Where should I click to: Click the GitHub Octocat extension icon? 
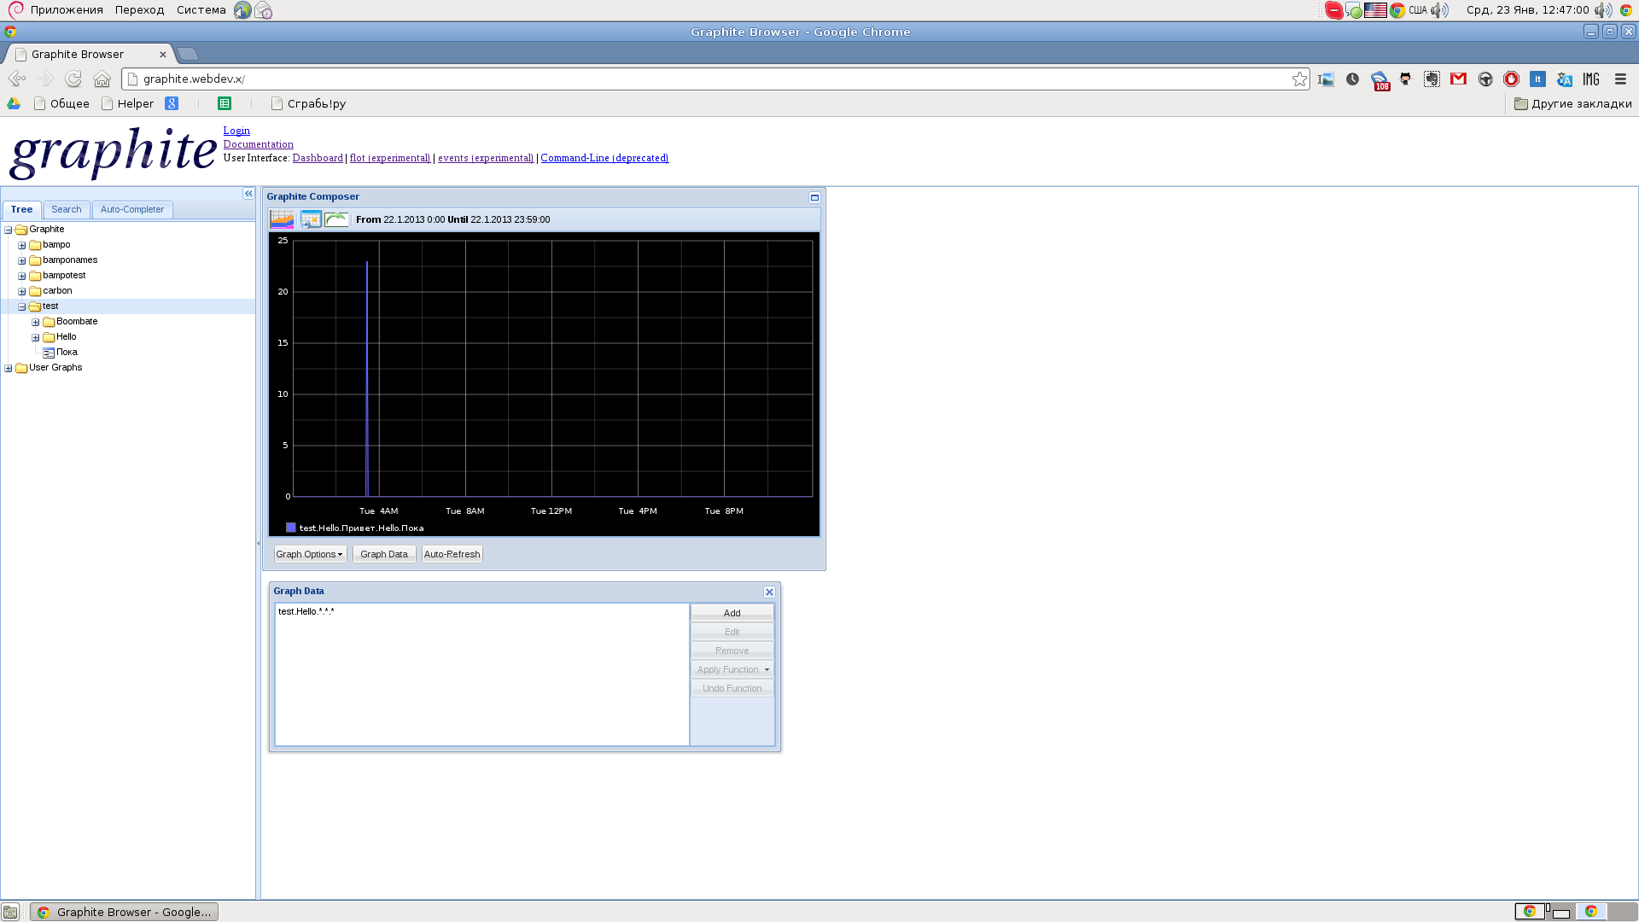1405,79
